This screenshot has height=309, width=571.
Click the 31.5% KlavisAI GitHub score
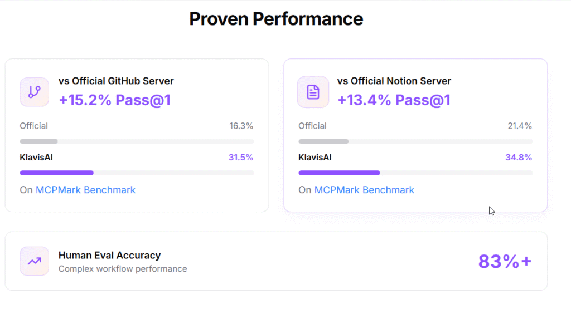click(x=241, y=158)
